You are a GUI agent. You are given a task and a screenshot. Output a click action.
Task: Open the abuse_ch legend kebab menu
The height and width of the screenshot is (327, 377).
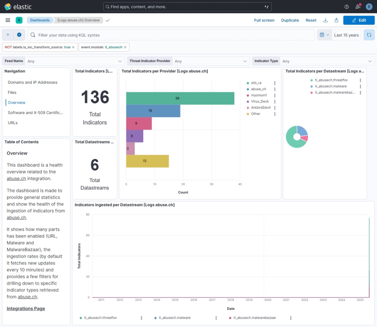pyautogui.click(x=274, y=89)
